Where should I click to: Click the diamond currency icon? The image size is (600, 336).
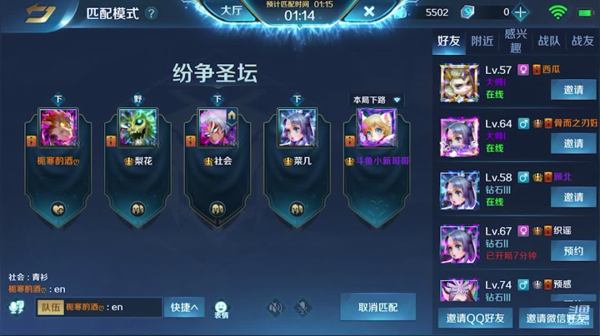tap(467, 12)
